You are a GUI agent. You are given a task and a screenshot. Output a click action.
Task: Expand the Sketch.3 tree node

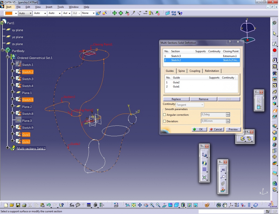click(12, 78)
